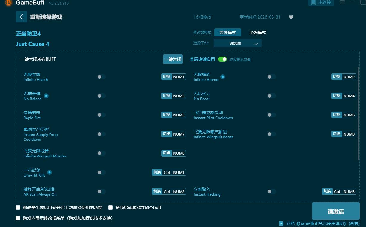Viewport: 366px width, 227px height.
Task: Toggle Infinite Wingsuit Boost switch
Action: click(x=272, y=134)
